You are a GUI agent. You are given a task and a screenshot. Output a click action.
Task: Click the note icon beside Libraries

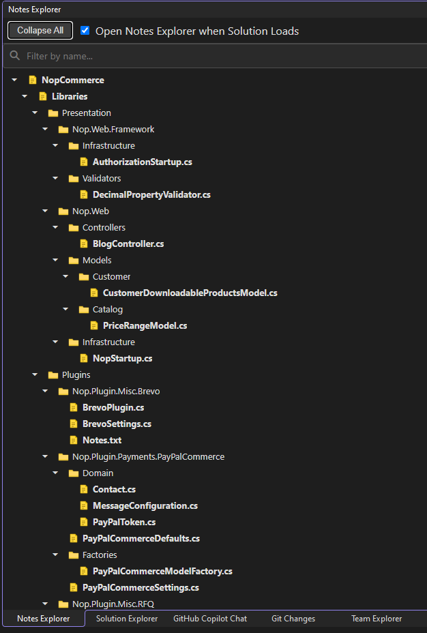tap(43, 96)
